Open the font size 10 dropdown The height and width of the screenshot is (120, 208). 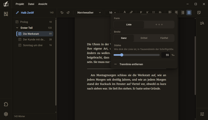coord(111,12)
